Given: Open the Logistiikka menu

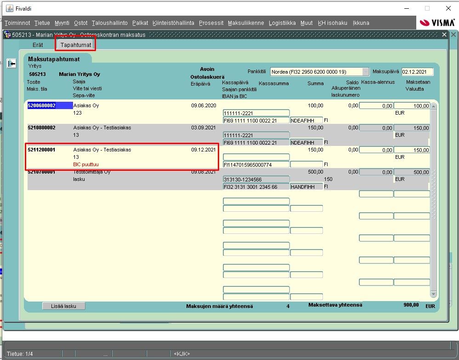Looking at the screenshot, I should (282, 23).
